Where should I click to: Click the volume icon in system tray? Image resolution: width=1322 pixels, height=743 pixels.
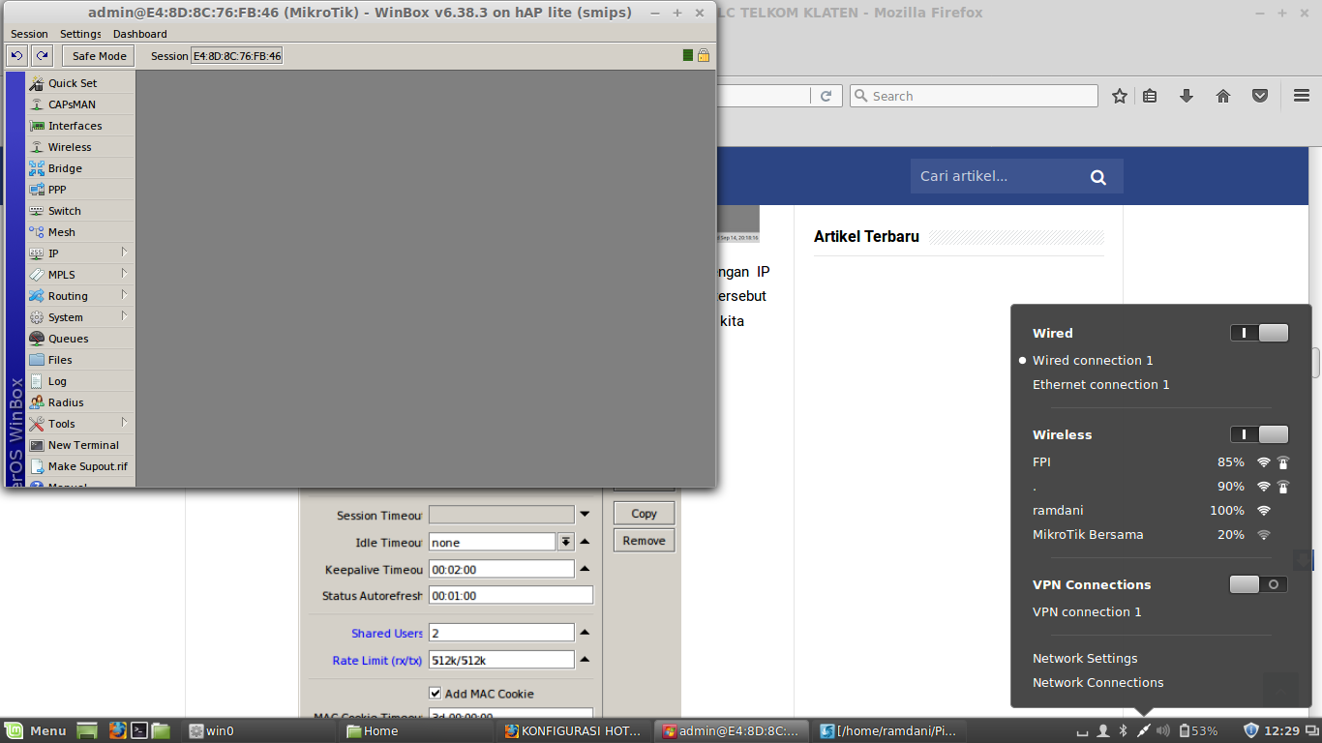coord(1162,730)
